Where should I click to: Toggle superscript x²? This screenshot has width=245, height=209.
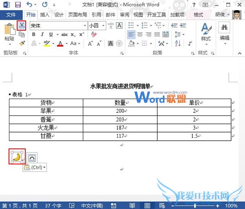[x=82, y=34]
